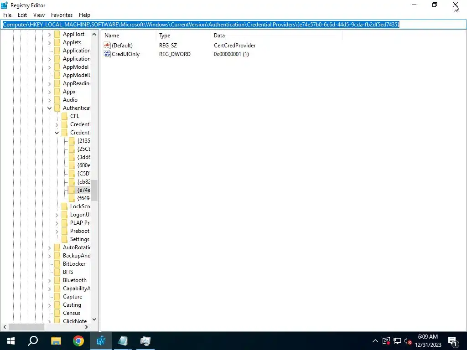Click CertCredProvider data cell
This screenshot has width=467, height=350.
(x=235, y=46)
